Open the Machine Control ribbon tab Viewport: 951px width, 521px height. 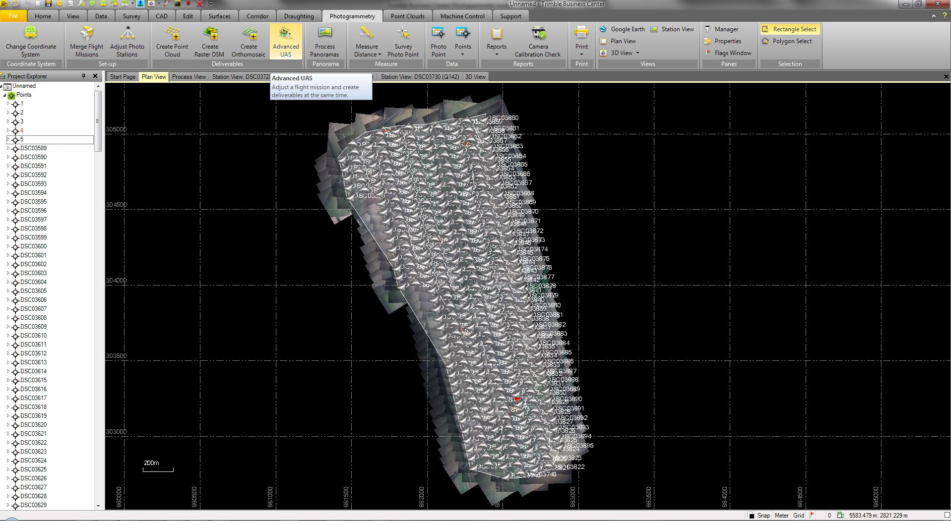pyautogui.click(x=462, y=16)
